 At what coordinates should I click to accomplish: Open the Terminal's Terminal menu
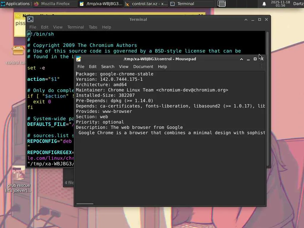coord(76,27)
